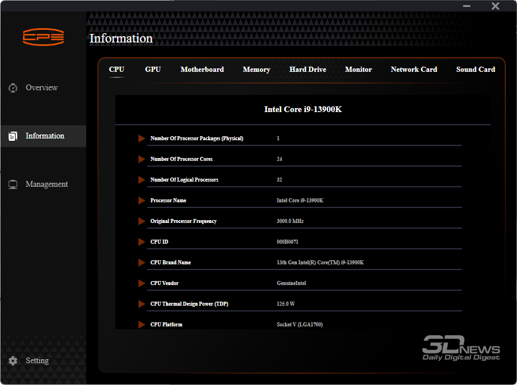Click the Information page title
The image size is (517, 385).
[121, 38]
